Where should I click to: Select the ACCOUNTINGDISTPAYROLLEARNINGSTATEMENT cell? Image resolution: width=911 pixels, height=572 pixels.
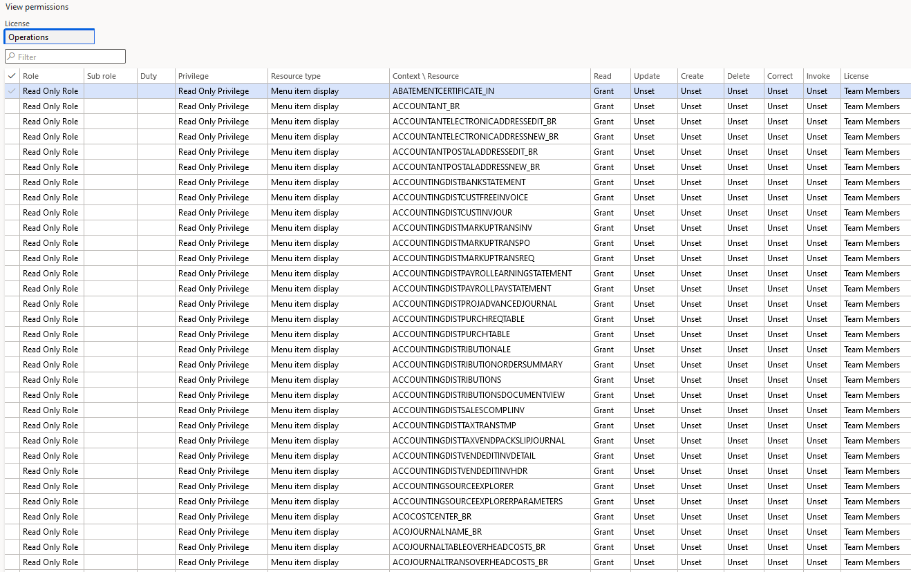[490, 274]
